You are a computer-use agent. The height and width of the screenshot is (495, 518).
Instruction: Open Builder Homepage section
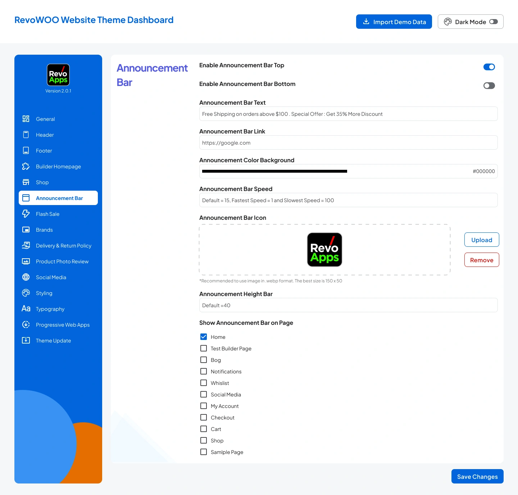(x=58, y=166)
